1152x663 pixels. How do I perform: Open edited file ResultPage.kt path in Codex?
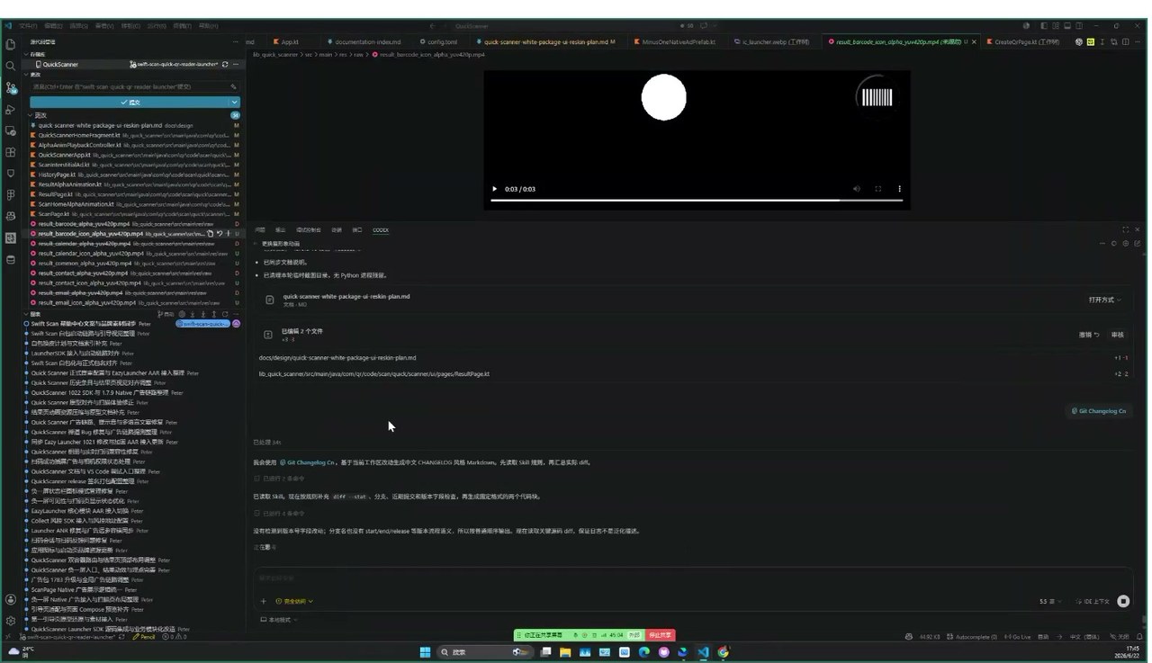click(x=374, y=373)
